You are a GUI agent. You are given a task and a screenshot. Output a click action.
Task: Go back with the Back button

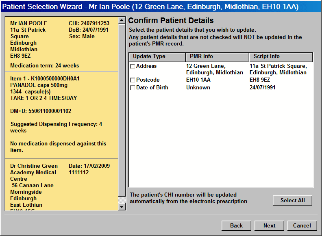(236, 225)
